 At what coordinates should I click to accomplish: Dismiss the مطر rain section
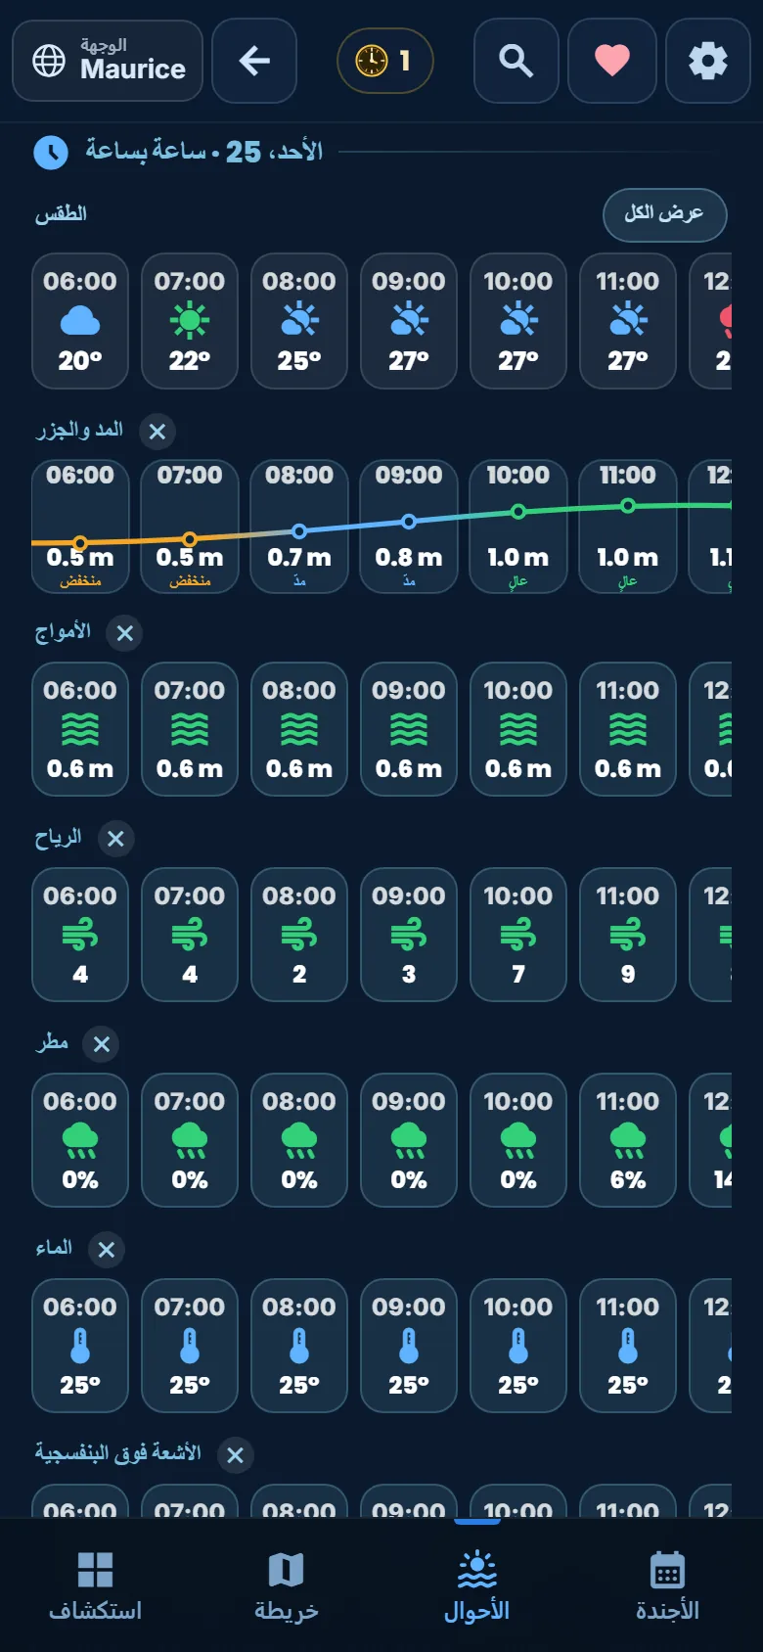(x=101, y=1044)
